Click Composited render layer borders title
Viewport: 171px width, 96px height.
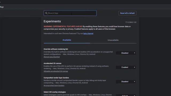point(56,78)
